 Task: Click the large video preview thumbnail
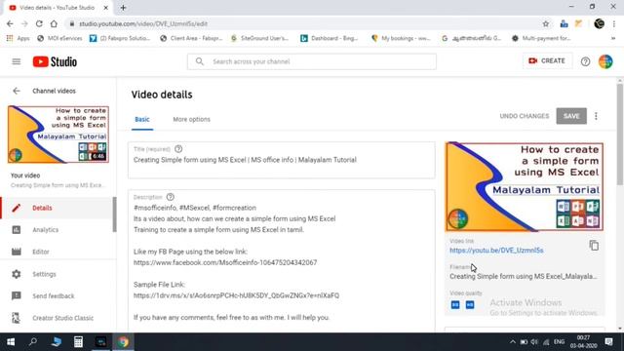coord(525,186)
